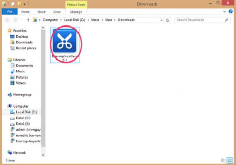Maximize the Downloads window
236x165 pixels.
point(218,3)
